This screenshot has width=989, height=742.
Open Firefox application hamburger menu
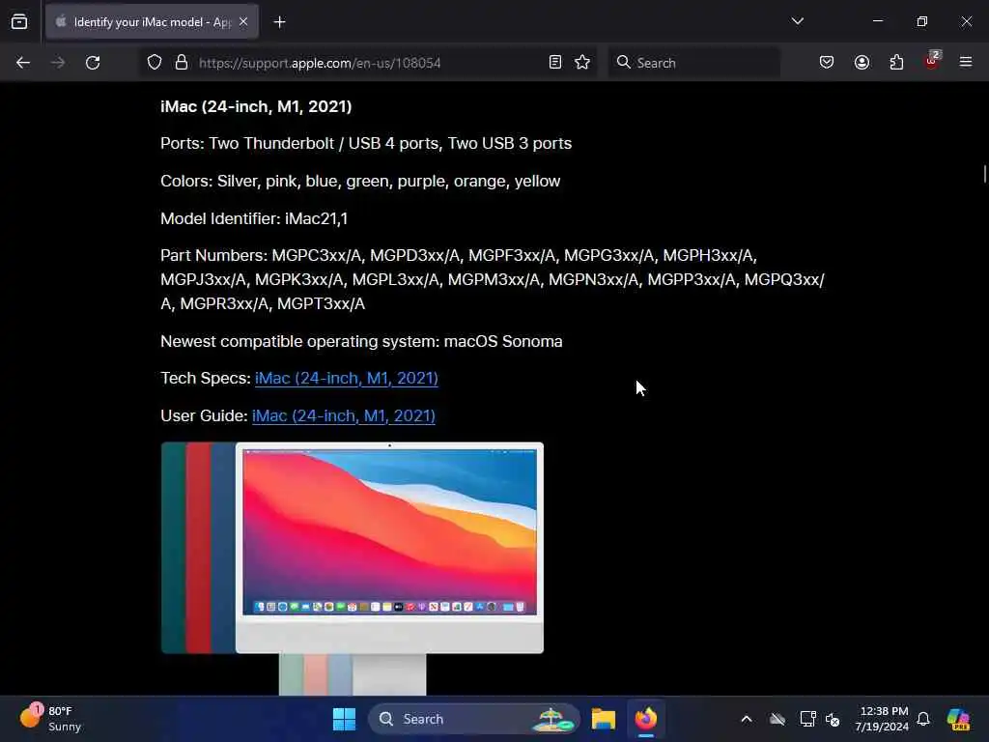click(966, 63)
